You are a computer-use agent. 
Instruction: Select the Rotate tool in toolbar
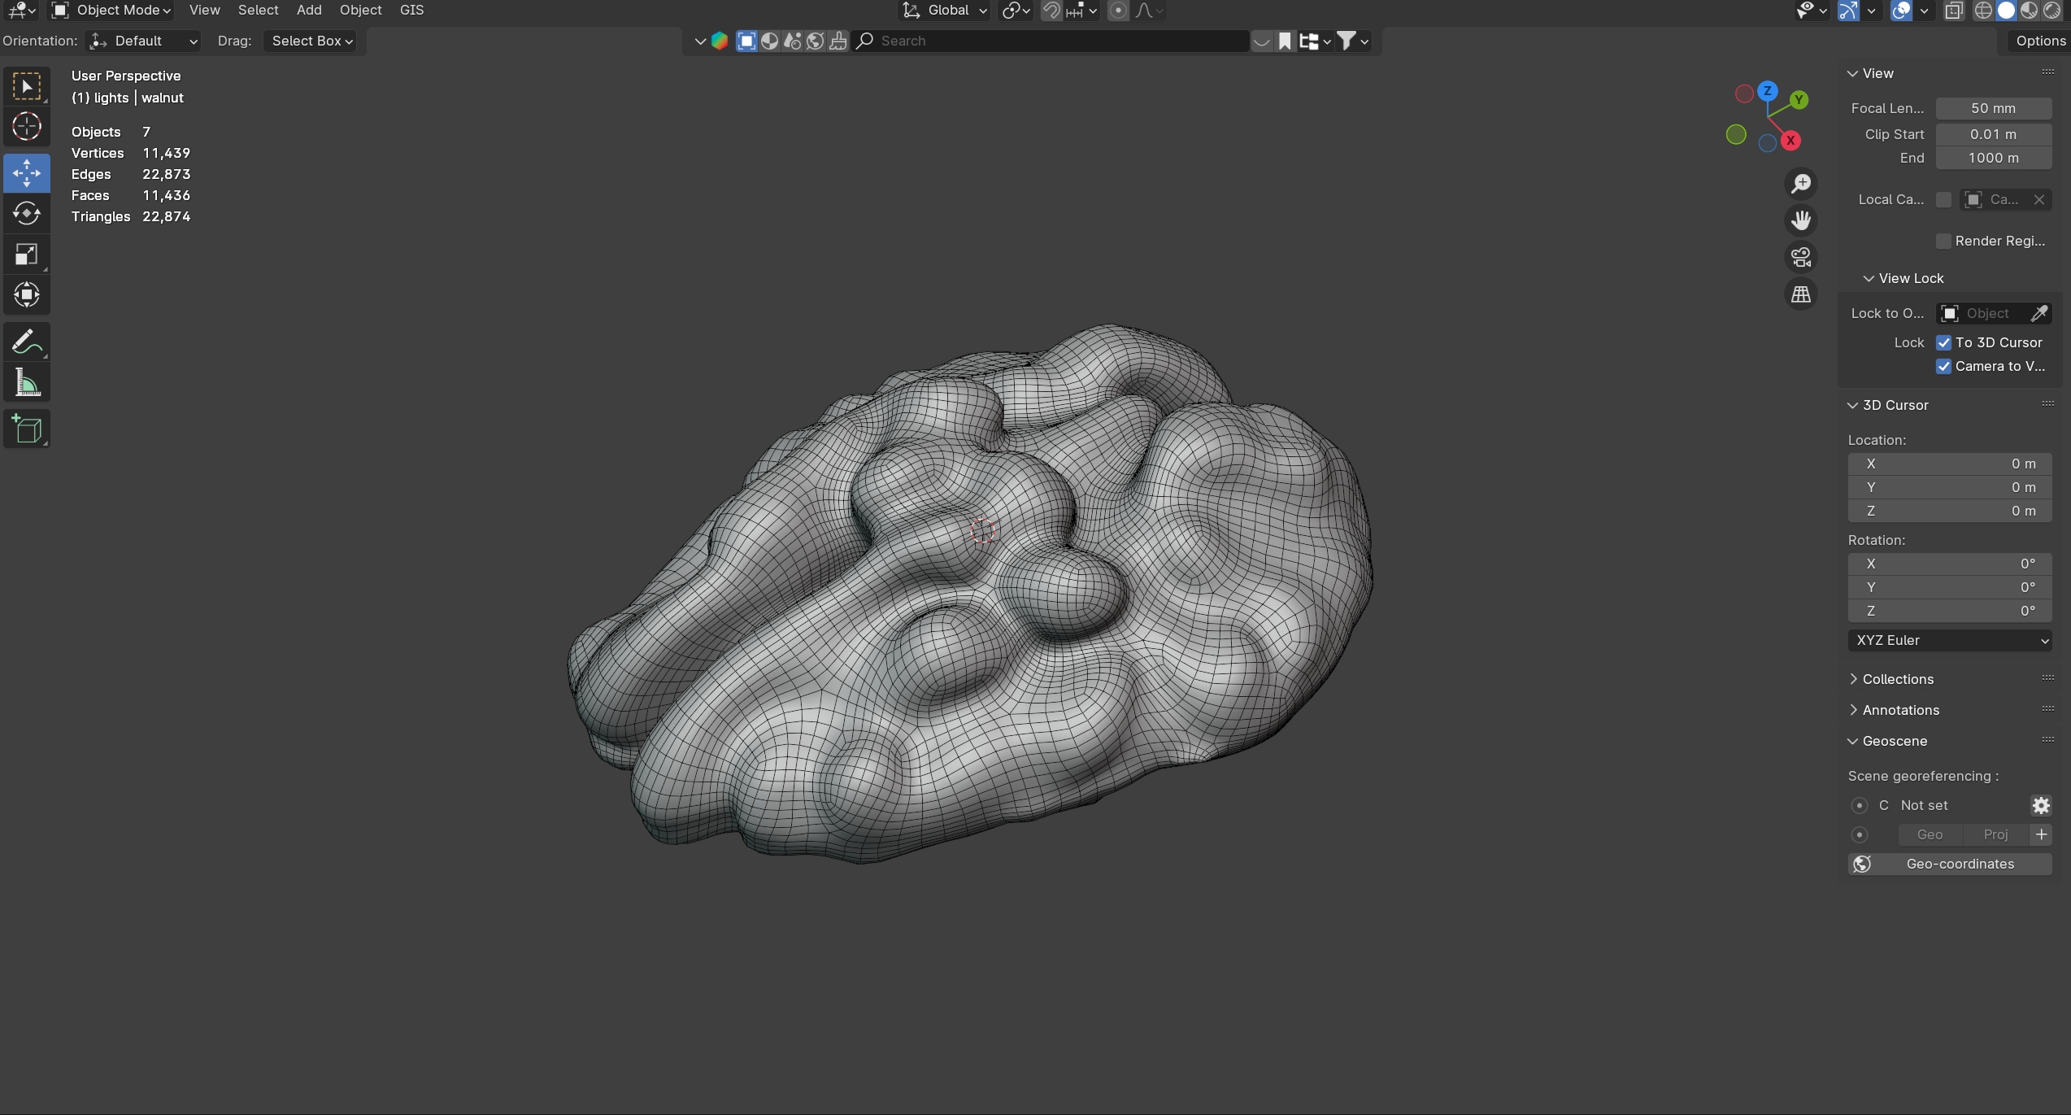26,214
